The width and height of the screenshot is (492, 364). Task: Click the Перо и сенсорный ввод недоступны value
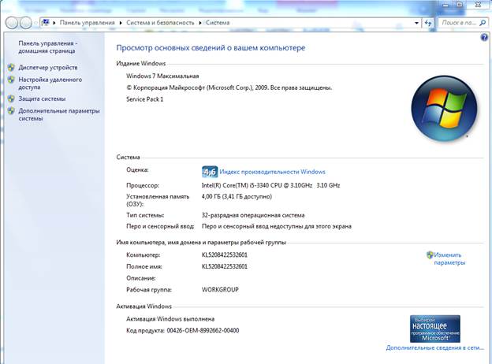coord(277,226)
